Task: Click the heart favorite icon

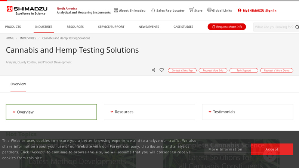Action: coord(162,70)
